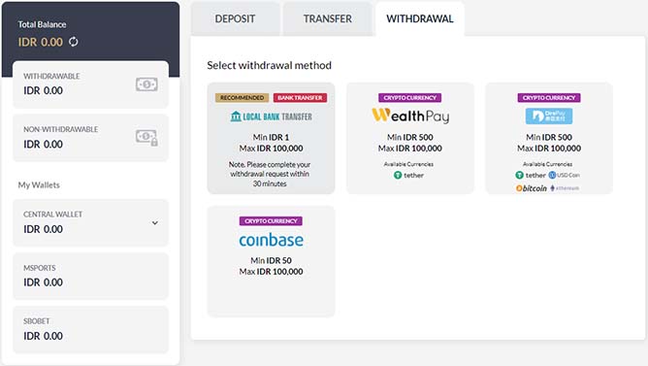Select the Coinbase logo
This screenshot has width=648, height=366.
[x=271, y=240]
